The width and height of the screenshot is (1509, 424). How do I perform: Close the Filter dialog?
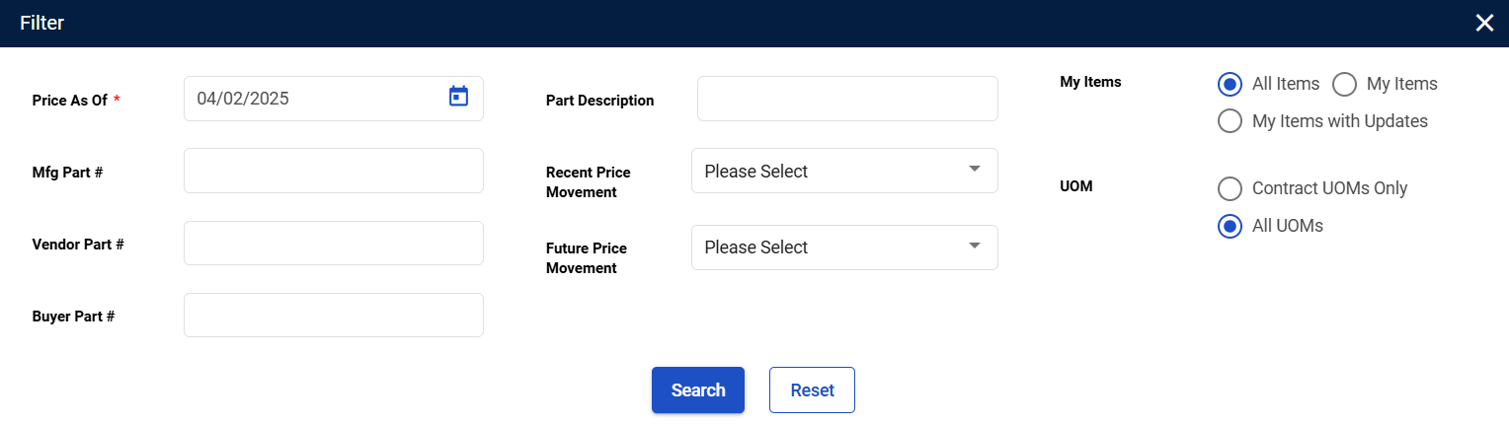point(1484,24)
